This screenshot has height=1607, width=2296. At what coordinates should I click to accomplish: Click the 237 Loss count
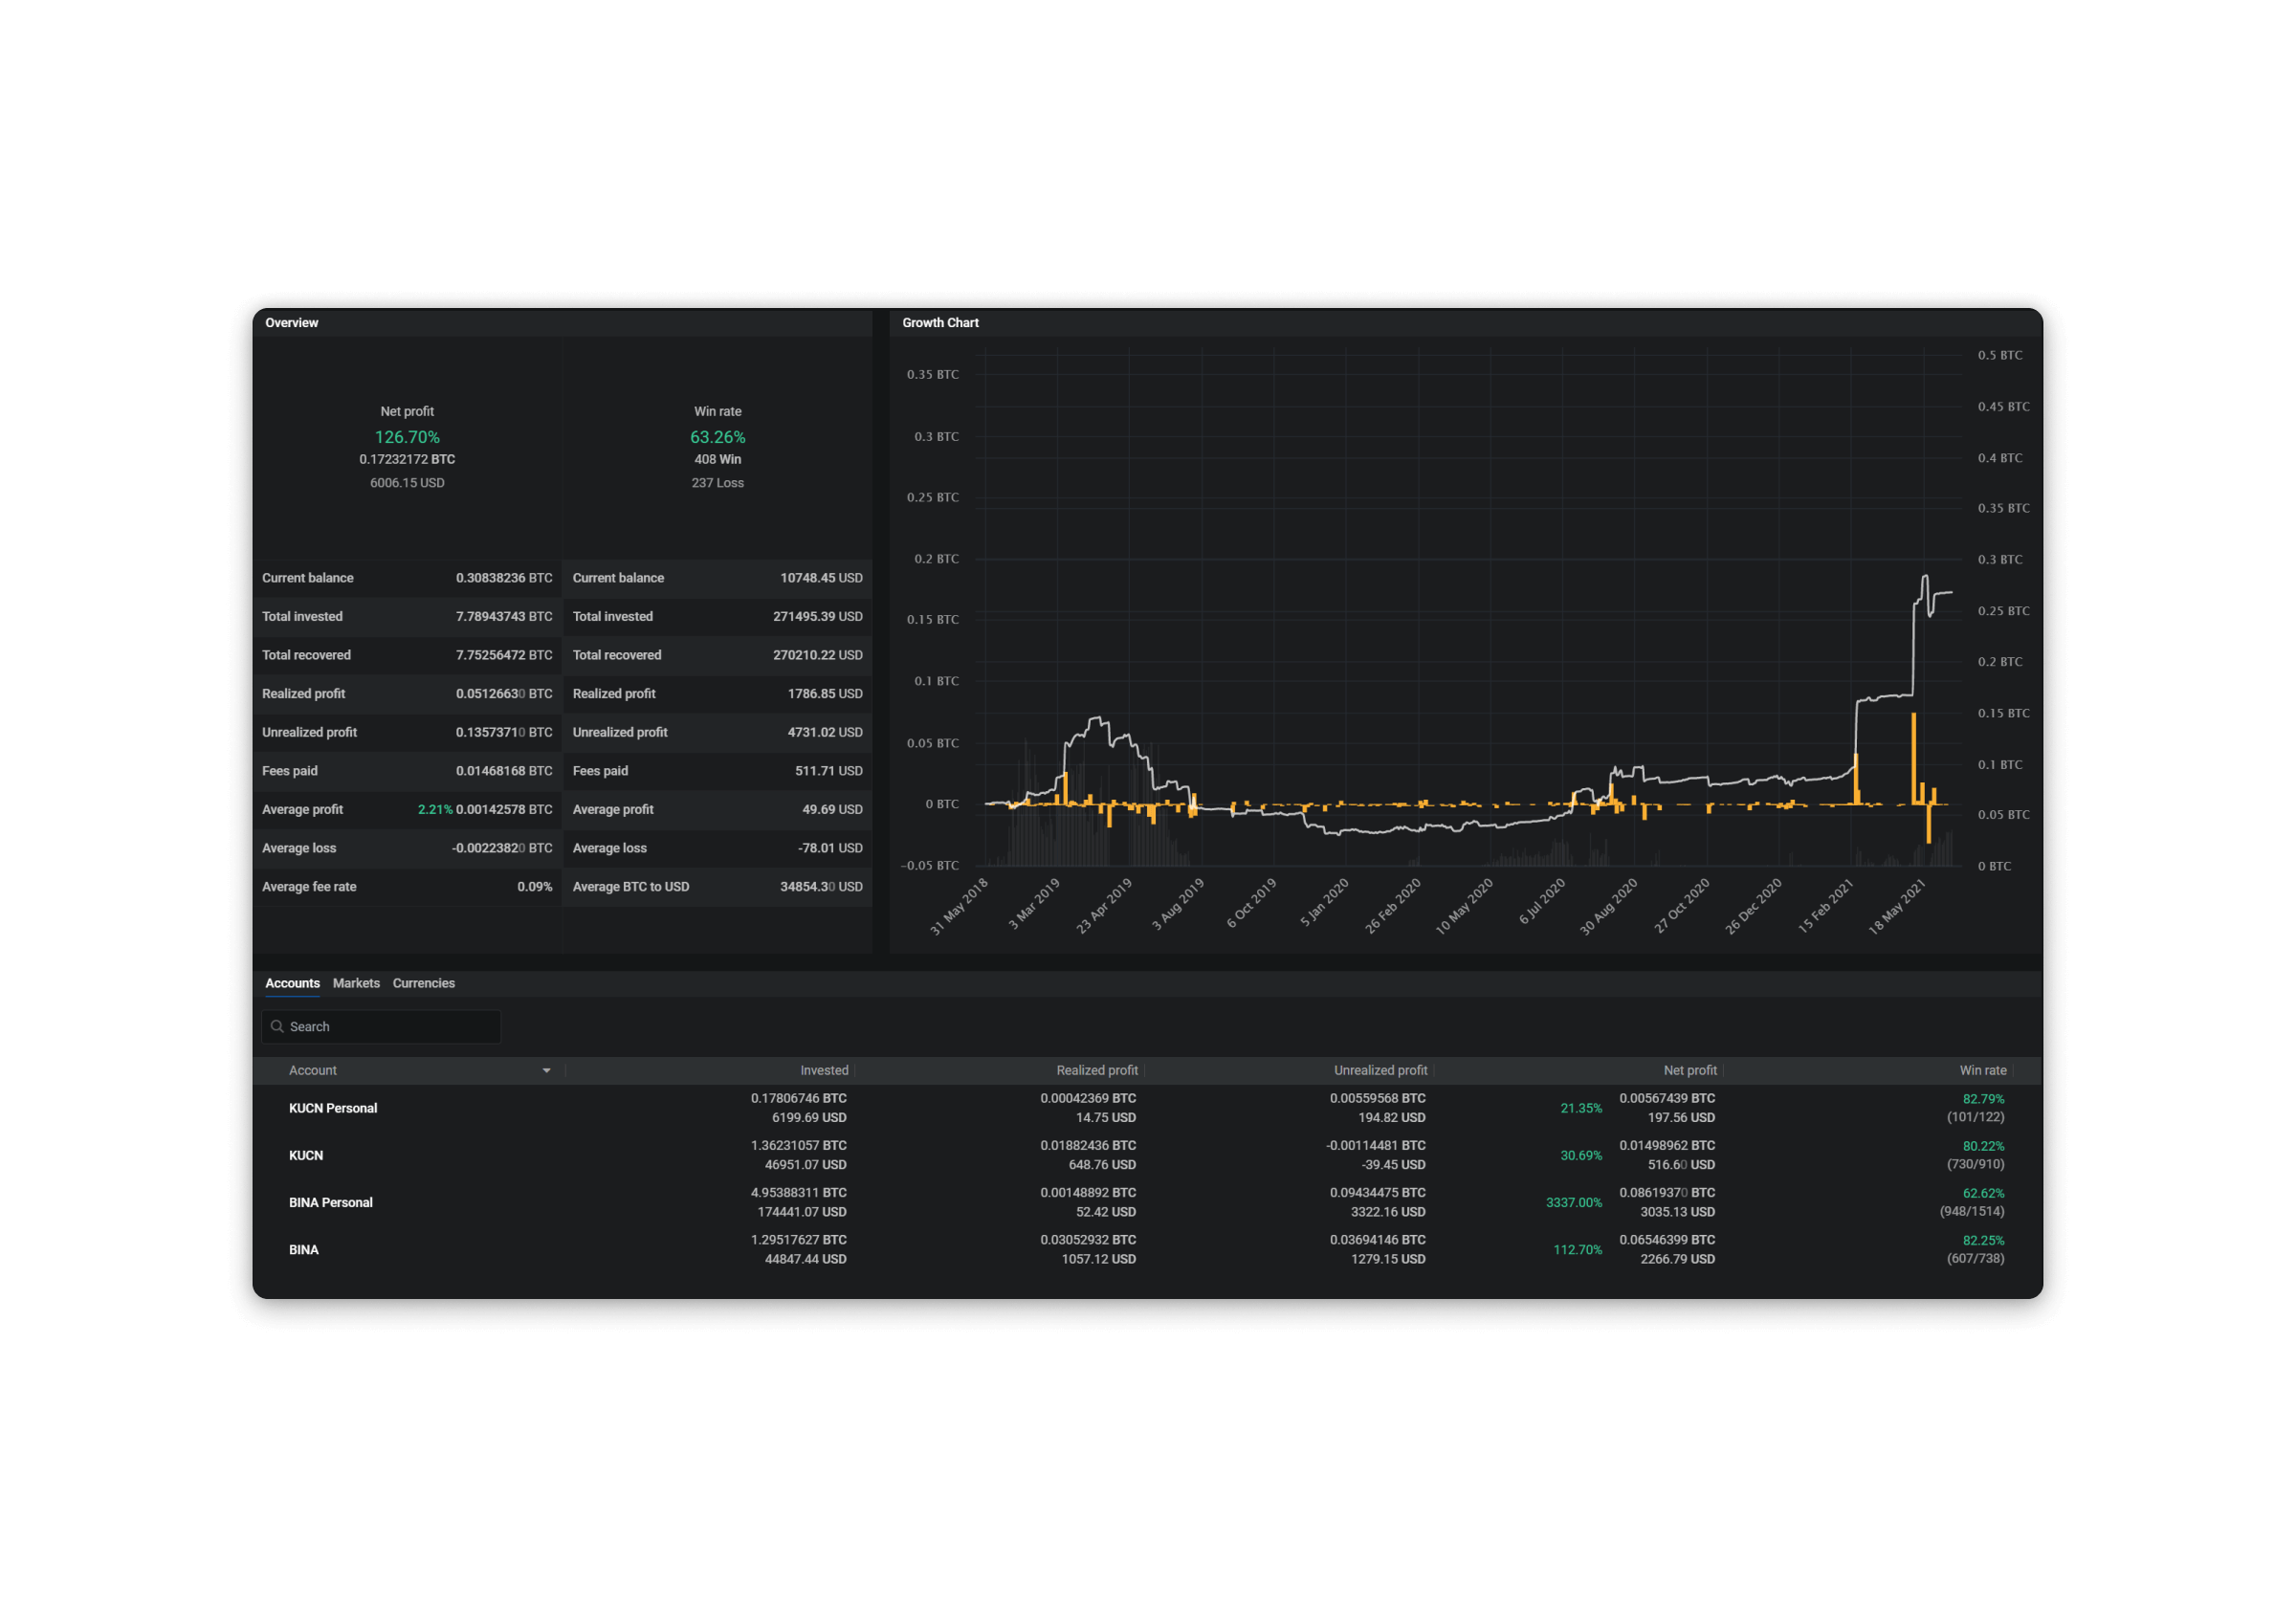(x=718, y=483)
